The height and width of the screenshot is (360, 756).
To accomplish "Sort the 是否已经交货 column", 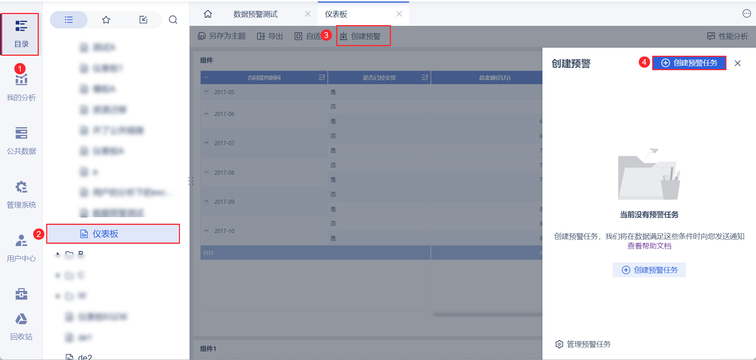I will [425, 78].
